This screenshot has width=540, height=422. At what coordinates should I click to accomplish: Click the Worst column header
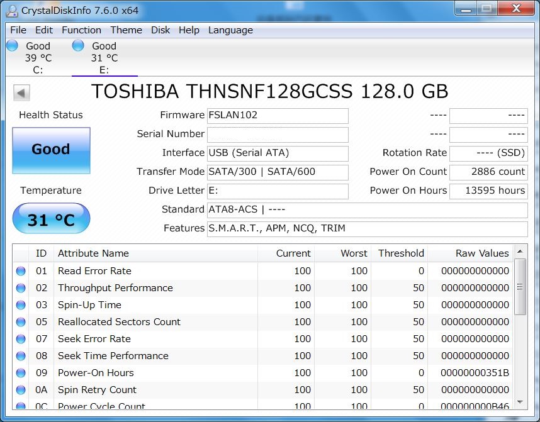(342, 253)
